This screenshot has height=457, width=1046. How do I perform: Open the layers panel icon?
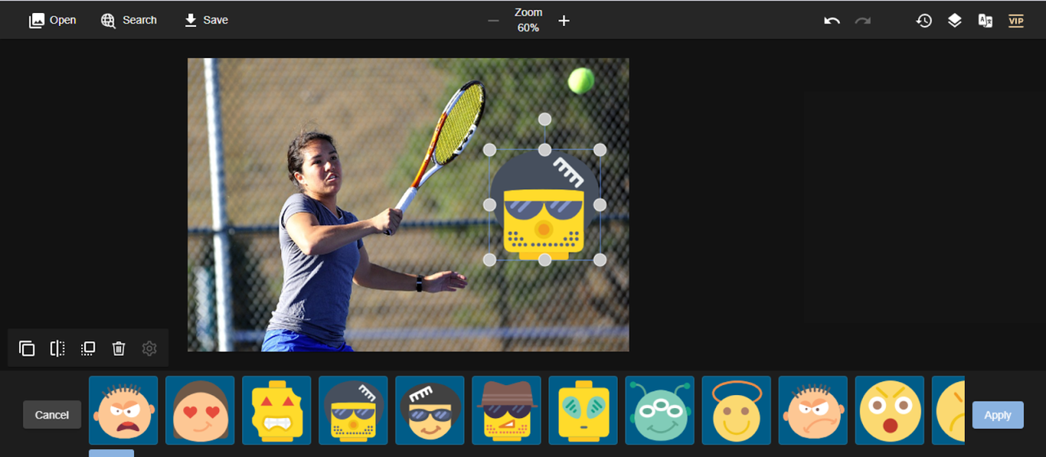click(x=954, y=20)
